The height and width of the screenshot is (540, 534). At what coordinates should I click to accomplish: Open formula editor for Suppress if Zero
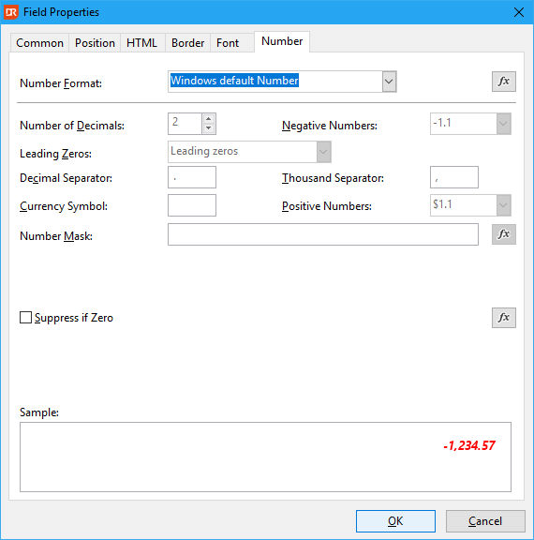tap(503, 318)
